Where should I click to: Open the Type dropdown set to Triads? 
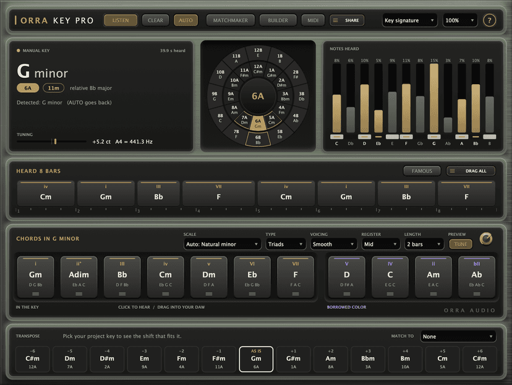pos(285,244)
